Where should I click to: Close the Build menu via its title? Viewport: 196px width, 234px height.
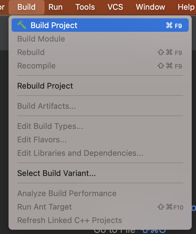(x=27, y=7)
